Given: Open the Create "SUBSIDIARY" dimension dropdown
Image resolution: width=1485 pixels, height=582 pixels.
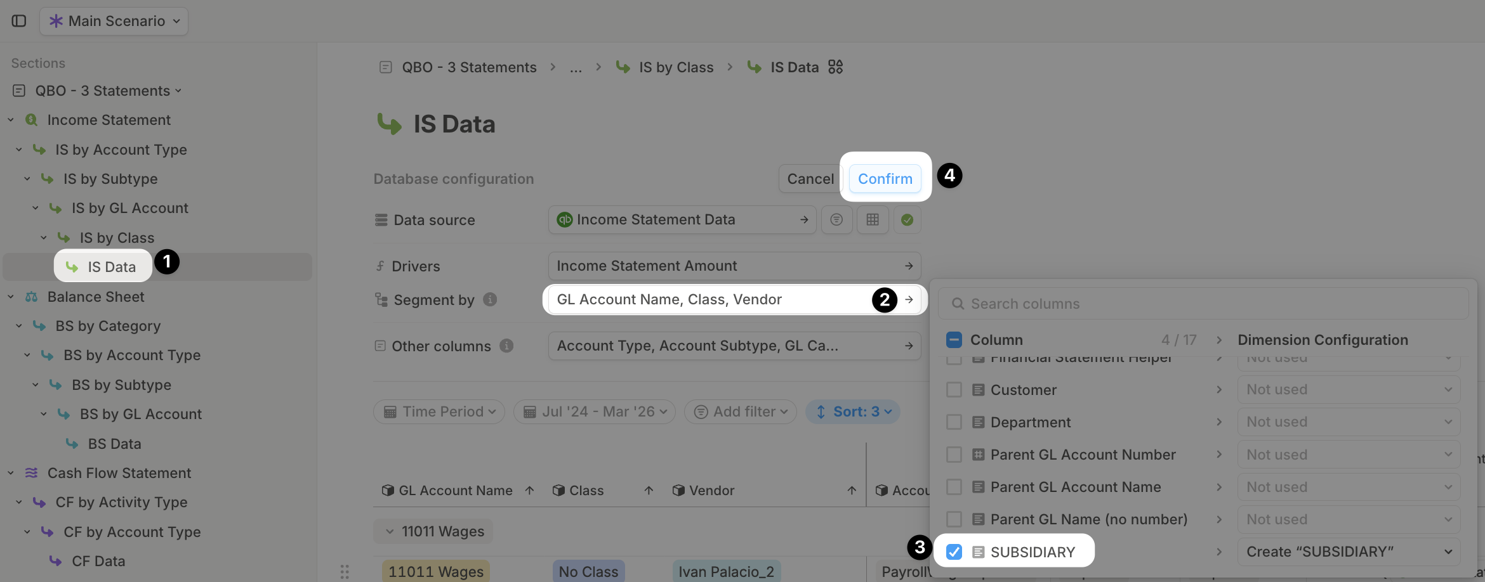Looking at the screenshot, I should [x=1349, y=552].
